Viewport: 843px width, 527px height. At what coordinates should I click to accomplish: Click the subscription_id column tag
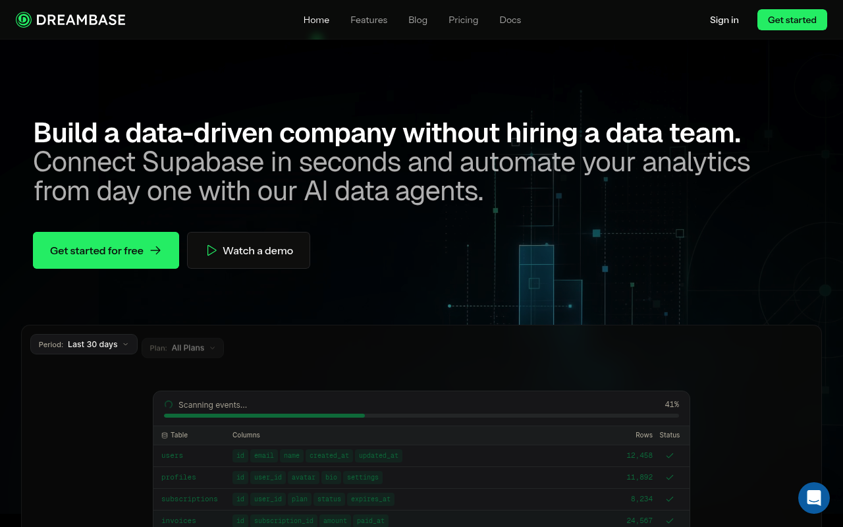[284, 520]
